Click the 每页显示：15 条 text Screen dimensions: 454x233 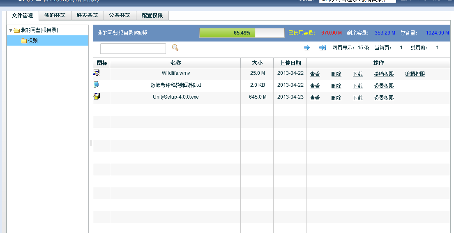click(x=350, y=48)
